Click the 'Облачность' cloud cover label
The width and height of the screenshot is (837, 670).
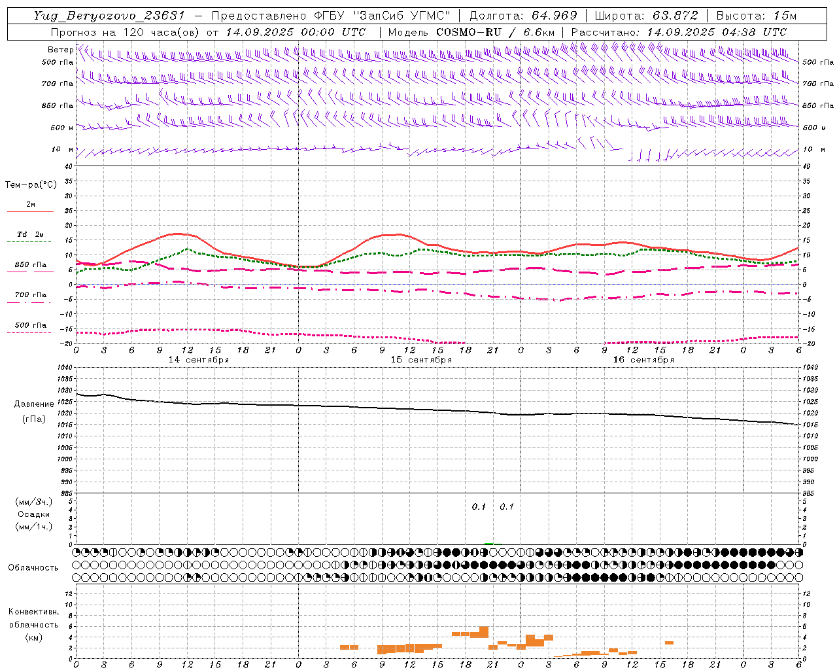(33, 568)
